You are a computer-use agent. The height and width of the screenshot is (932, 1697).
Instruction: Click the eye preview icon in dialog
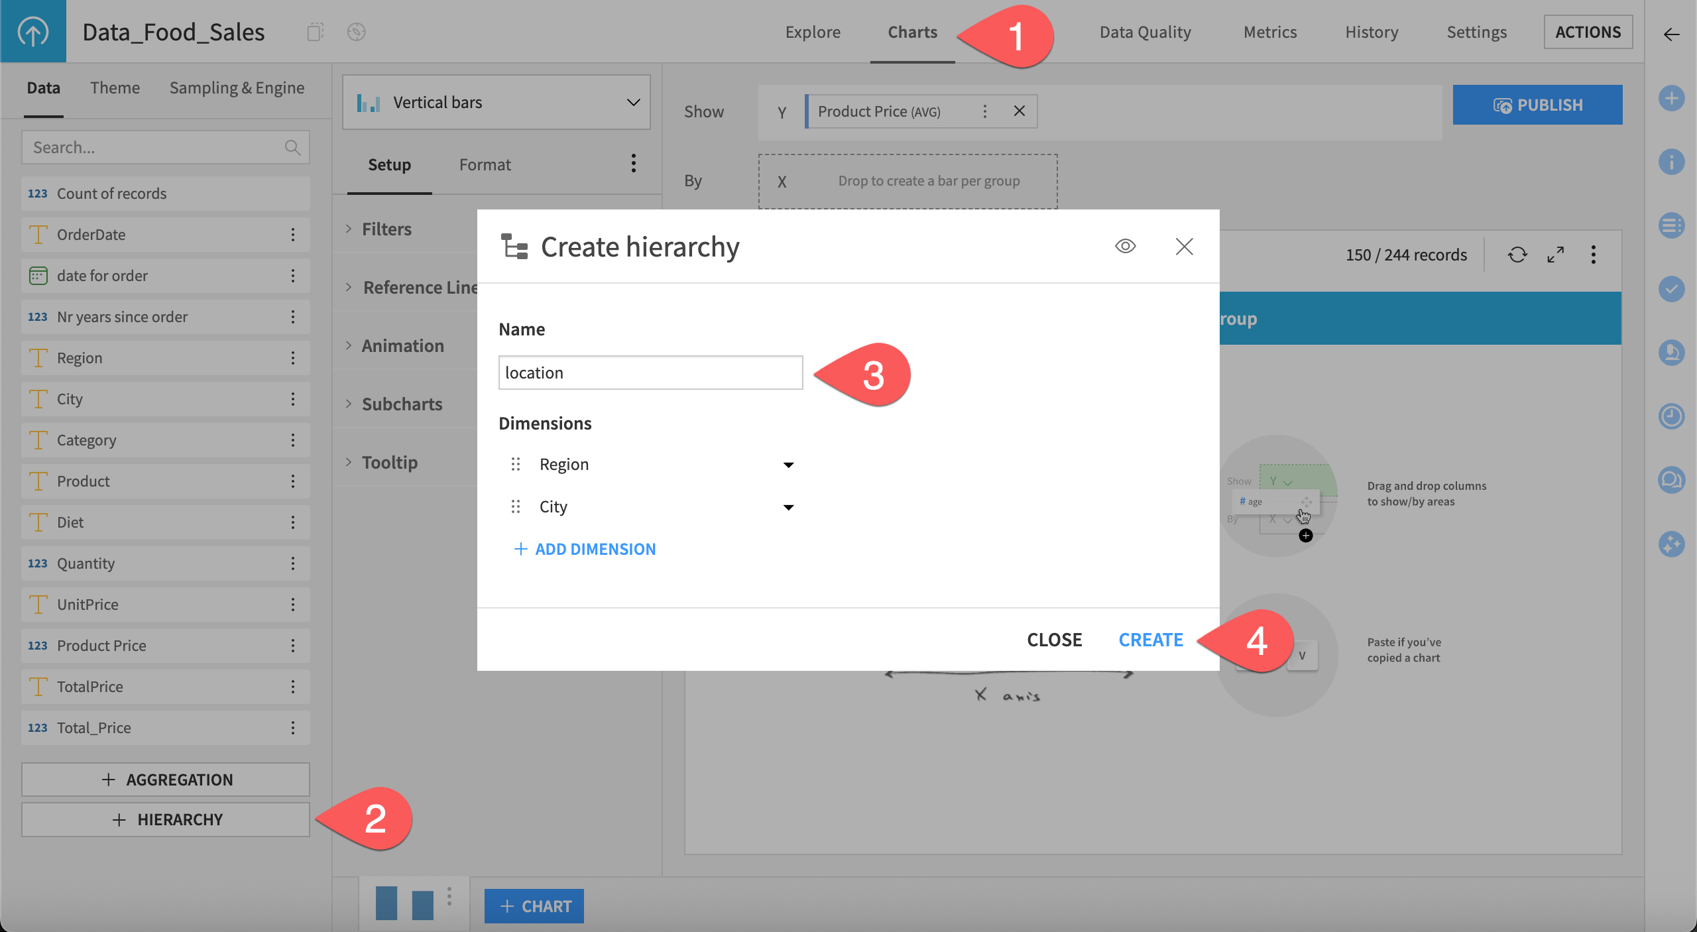(x=1125, y=247)
